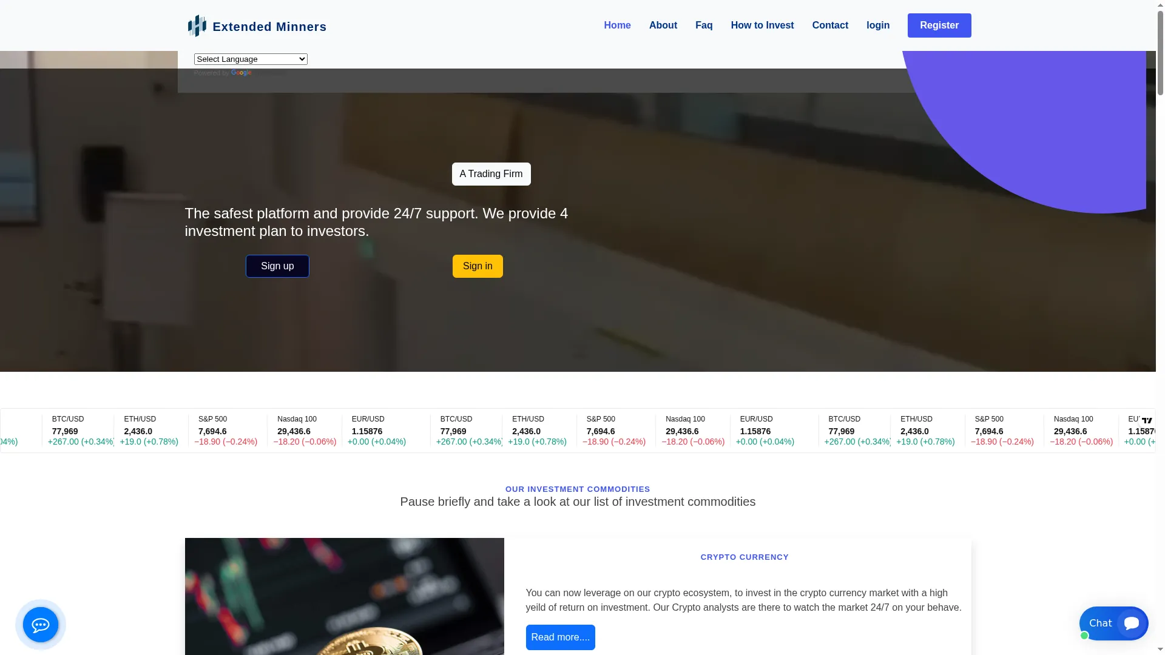Open the Chat widget speech bubble
The height and width of the screenshot is (655, 1165).
pos(1114,623)
